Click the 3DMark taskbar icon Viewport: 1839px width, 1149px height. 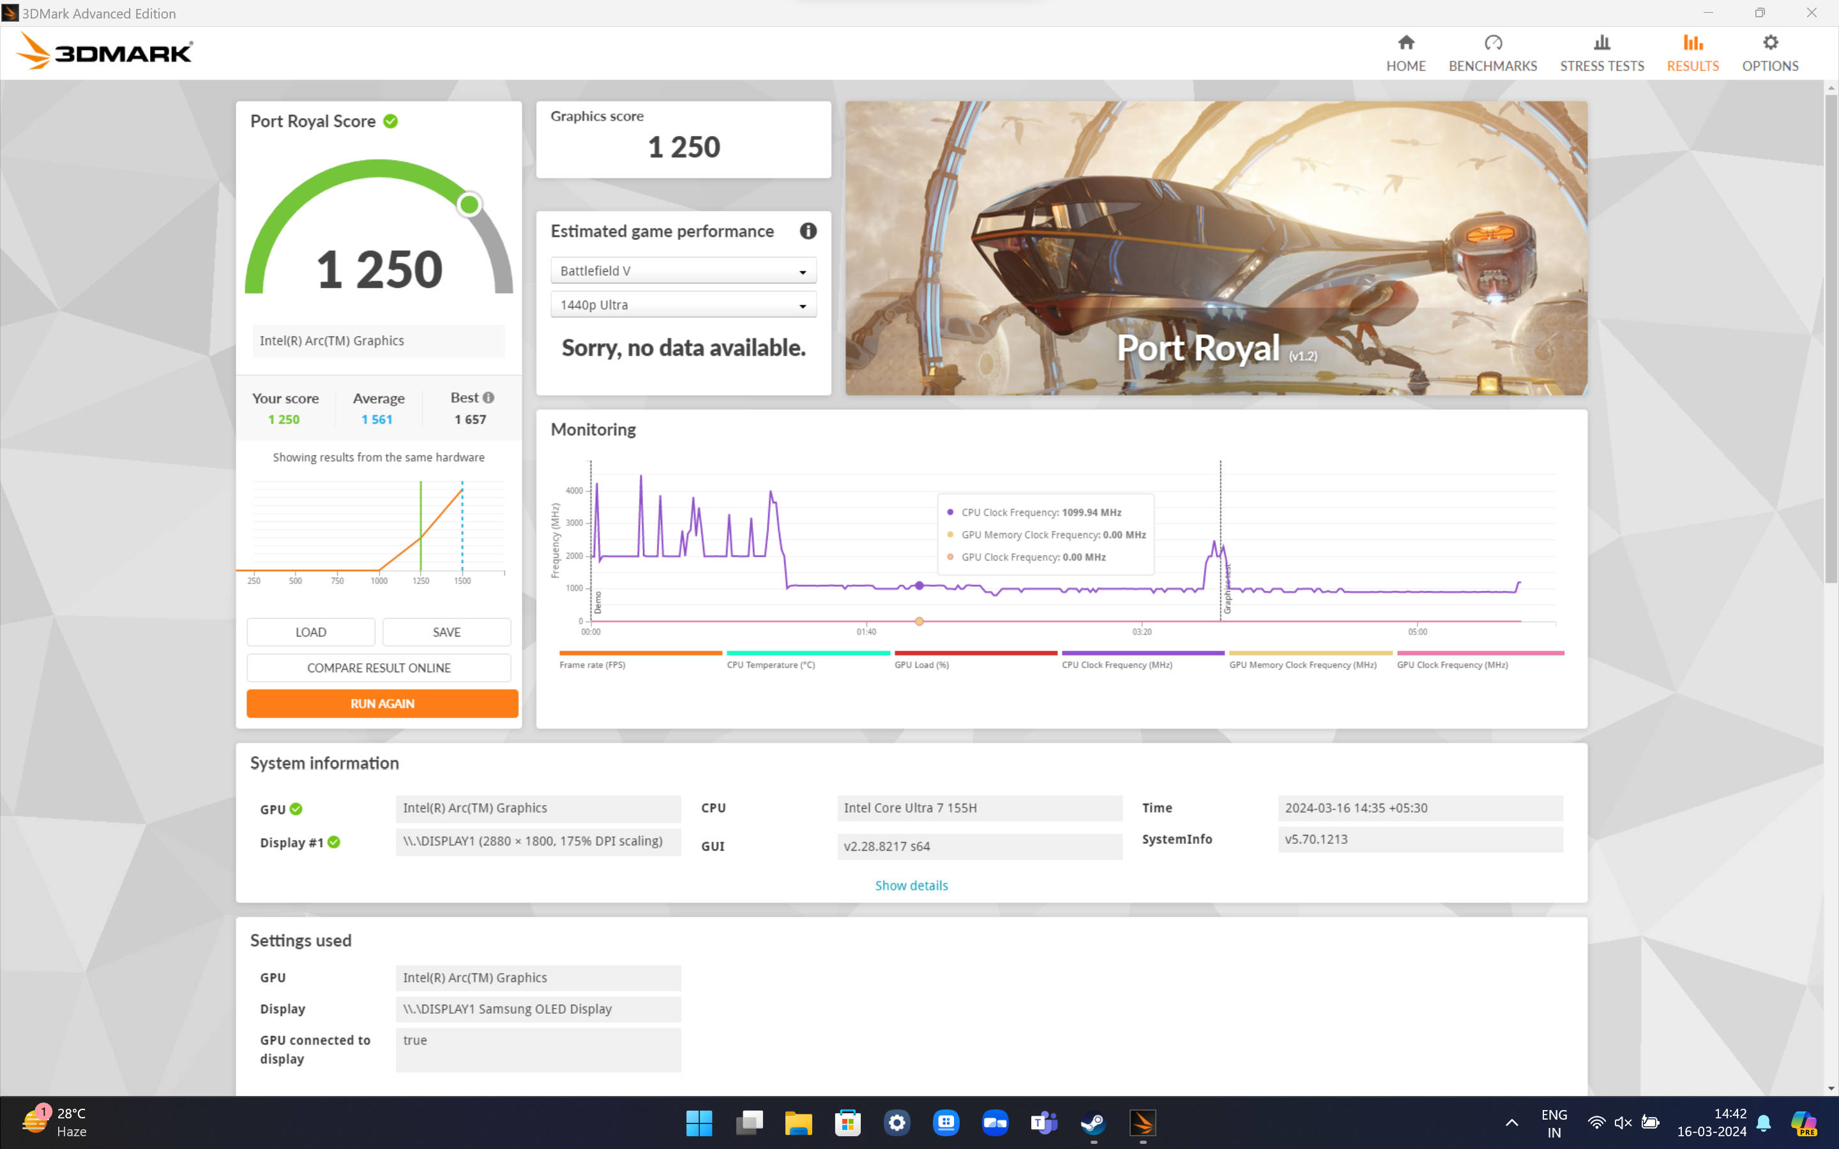click(1142, 1123)
